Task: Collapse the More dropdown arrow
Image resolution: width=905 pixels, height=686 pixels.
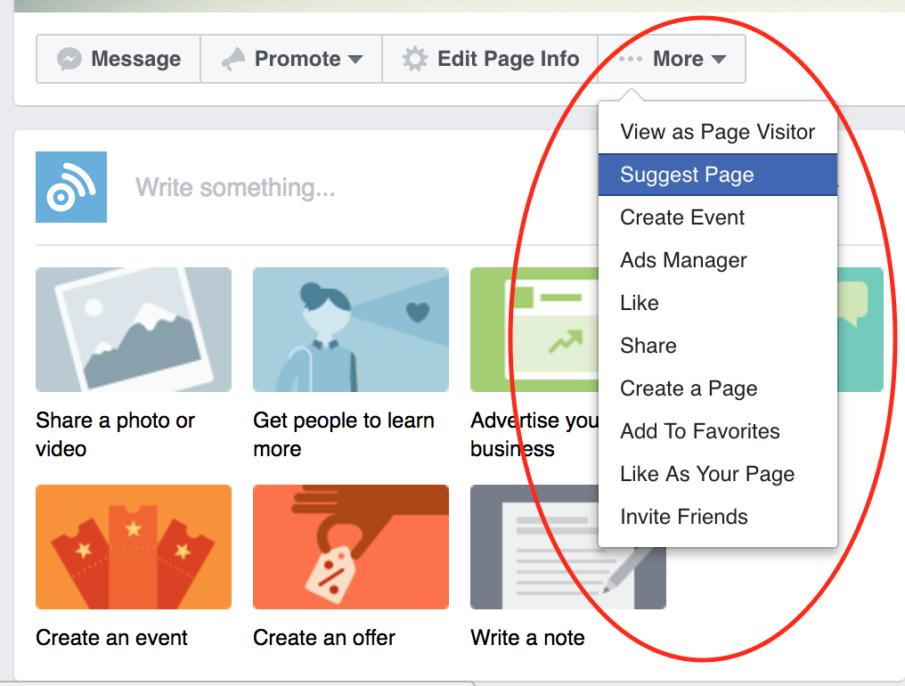Action: coord(718,60)
